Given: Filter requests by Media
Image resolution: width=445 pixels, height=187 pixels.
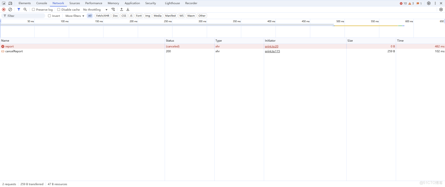Looking at the screenshot, I should (157, 16).
